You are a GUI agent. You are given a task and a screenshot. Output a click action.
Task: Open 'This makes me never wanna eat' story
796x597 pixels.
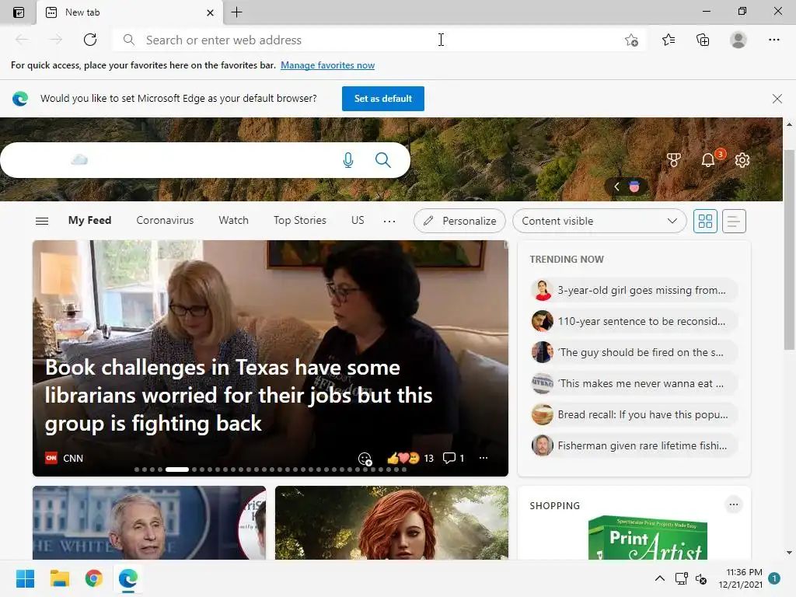tap(634, 383)
